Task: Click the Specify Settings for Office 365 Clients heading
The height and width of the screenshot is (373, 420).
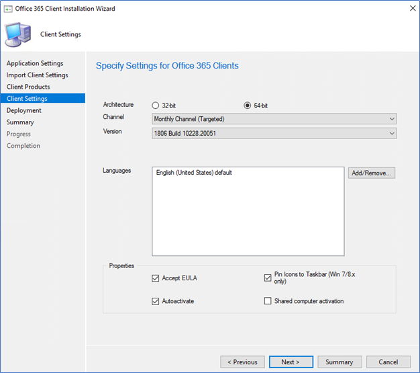Action: (x=167, y=66)
